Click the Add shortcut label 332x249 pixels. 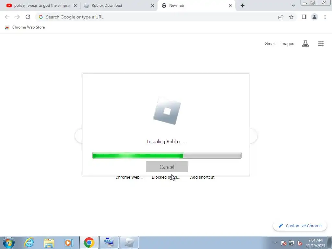[x=202, y=178]
